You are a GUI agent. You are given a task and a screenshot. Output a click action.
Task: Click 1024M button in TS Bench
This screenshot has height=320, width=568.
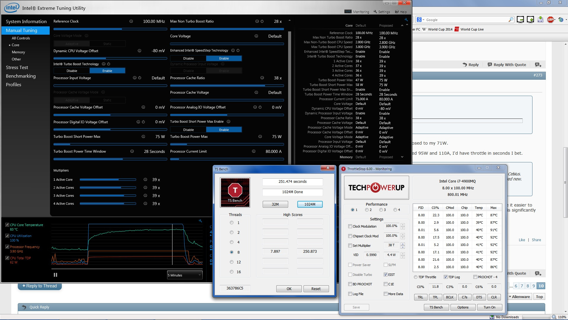point(310,204)
